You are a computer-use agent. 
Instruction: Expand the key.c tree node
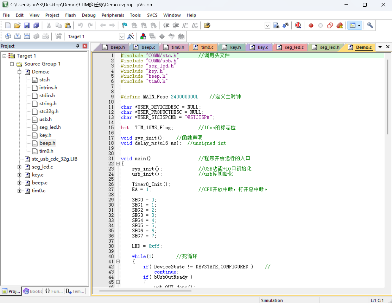click(20, 175)
